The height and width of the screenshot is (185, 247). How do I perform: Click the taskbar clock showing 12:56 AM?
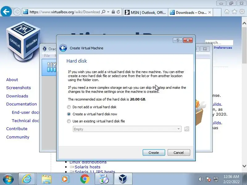click(x=231, y=176)
